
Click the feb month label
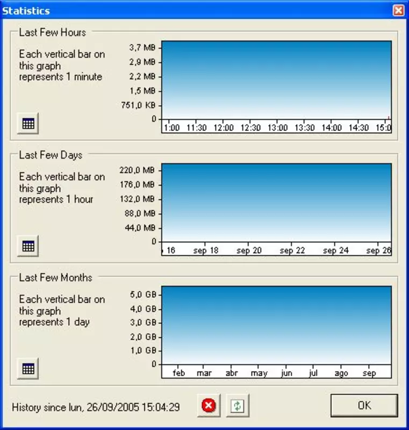pyautogui.click(x=179, y=373)
